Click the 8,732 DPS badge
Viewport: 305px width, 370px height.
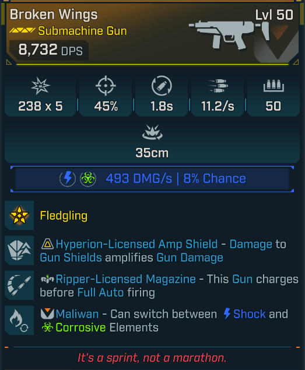click(x=49, y=50)
